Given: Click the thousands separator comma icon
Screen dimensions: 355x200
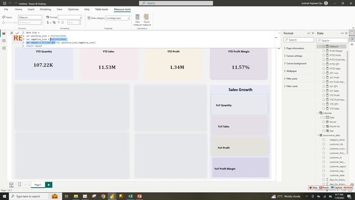Looking at the screenshot, I should 59,22.
